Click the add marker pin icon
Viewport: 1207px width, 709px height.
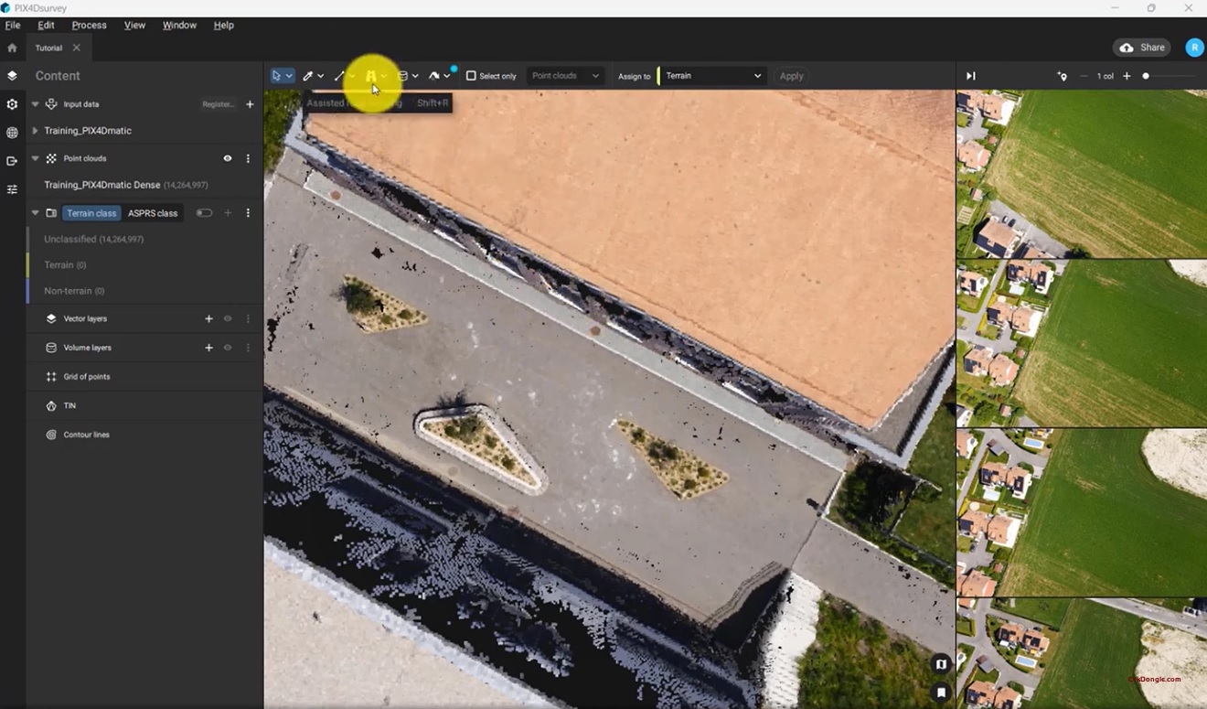tap(1062, 76)
